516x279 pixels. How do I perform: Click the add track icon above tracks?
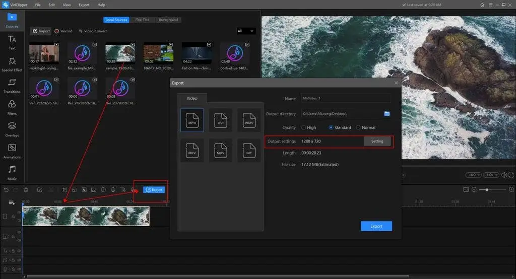point(12,202)
